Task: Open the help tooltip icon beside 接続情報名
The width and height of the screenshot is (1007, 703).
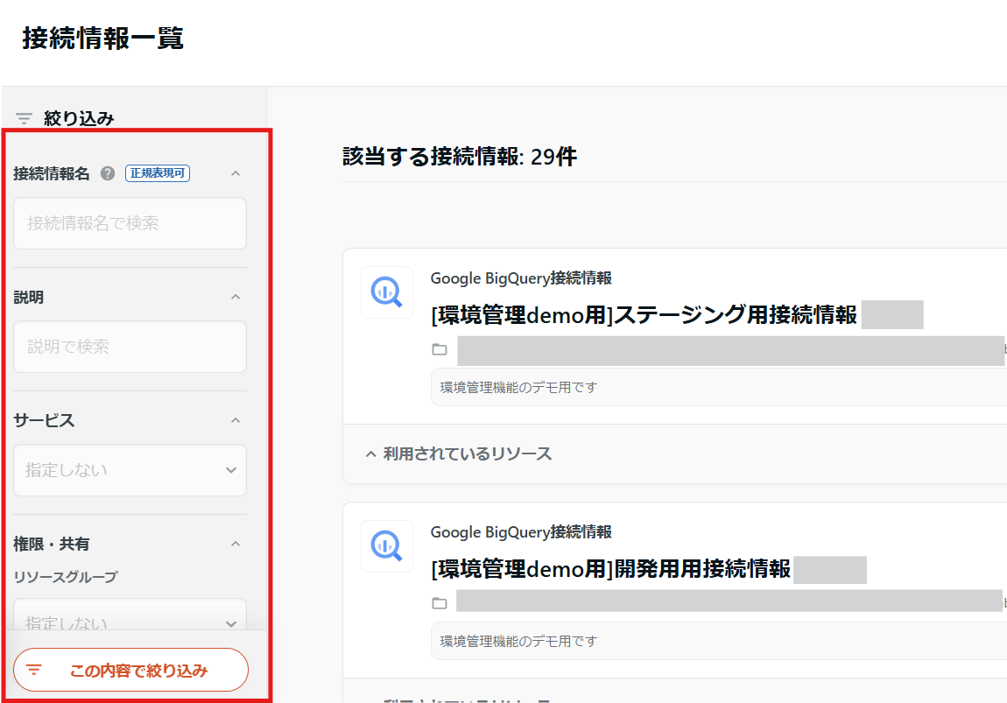Action: coord(107,173)
